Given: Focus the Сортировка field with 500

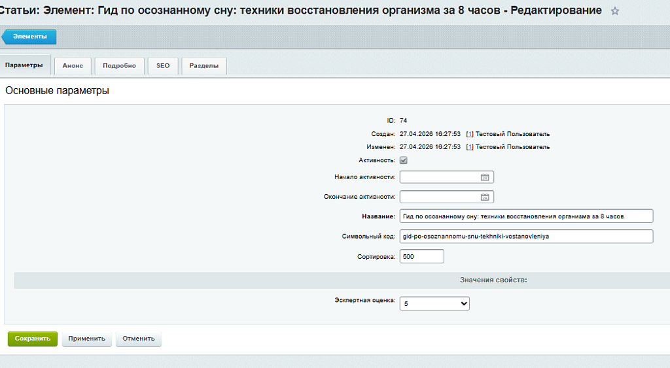Looking at the screenshot, I should pos(422,257).
